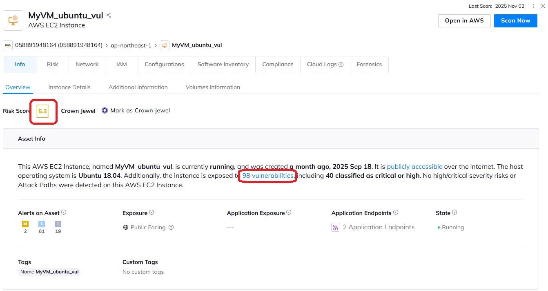The image size is (548, 291).
Task: Open the 98 vulnerabilities link
Action: pos(268,176)
